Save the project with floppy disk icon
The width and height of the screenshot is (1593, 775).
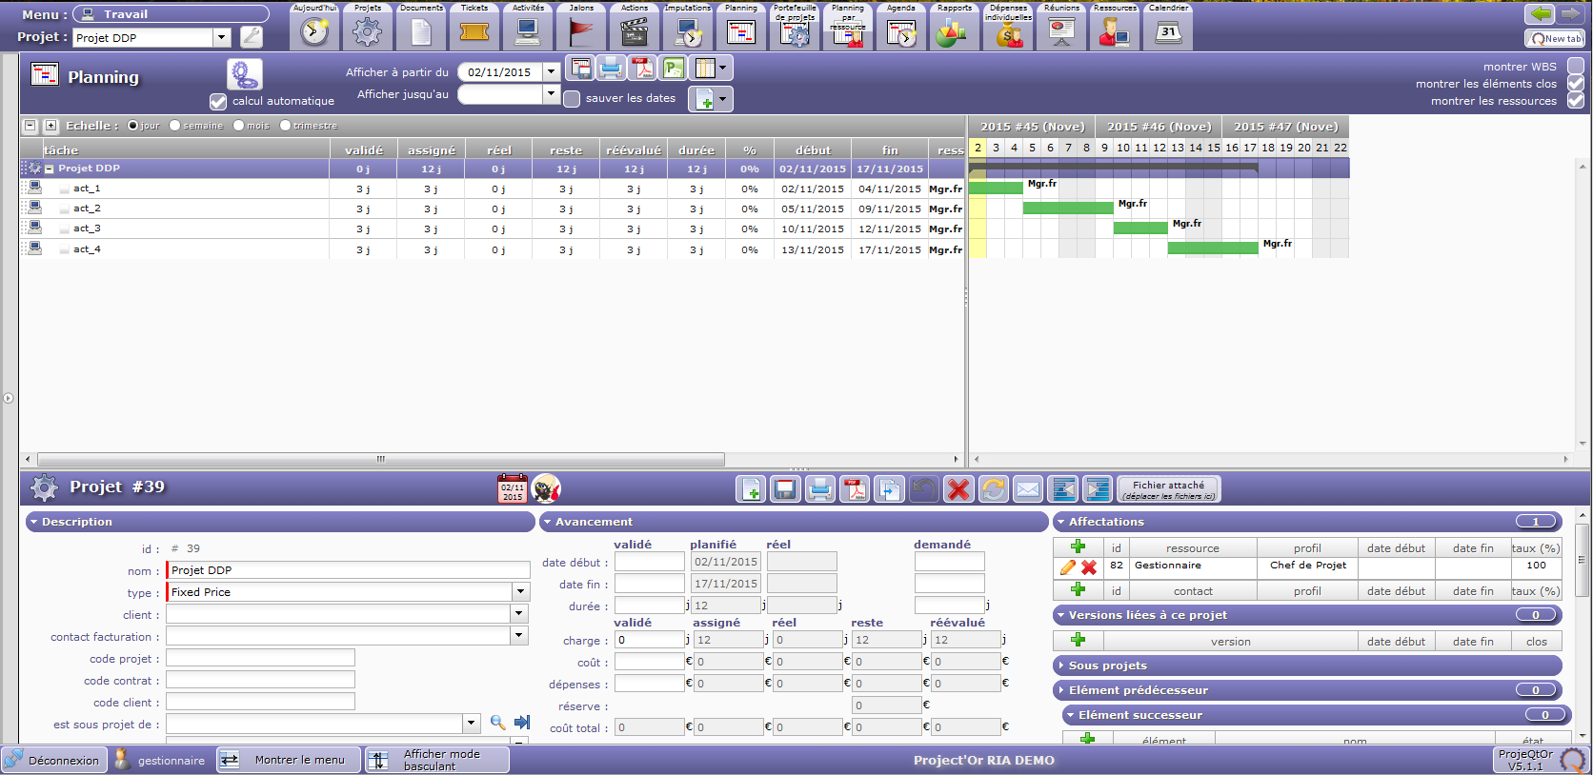click(785, 489)
